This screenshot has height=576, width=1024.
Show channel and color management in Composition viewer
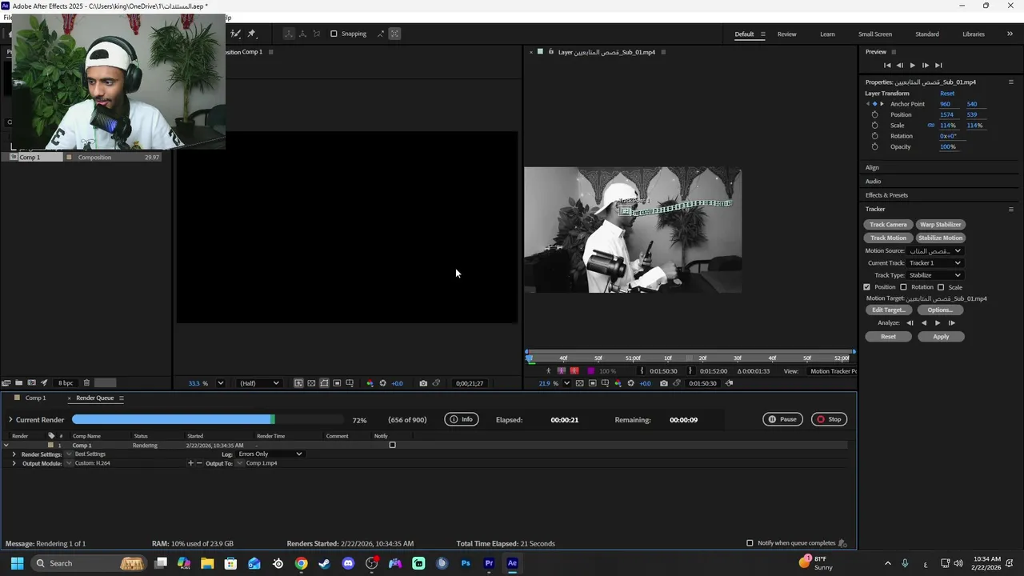click(370, 383)
